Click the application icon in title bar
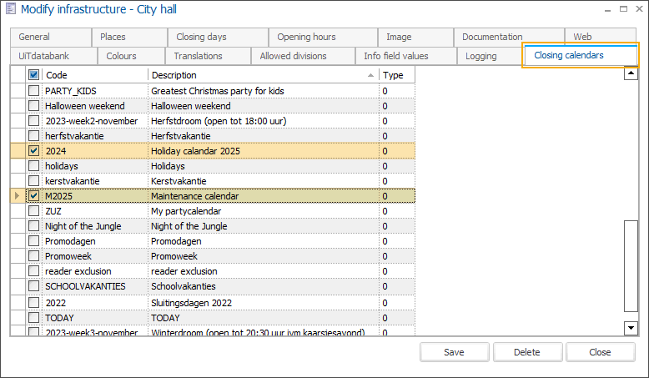 (10, 10)
